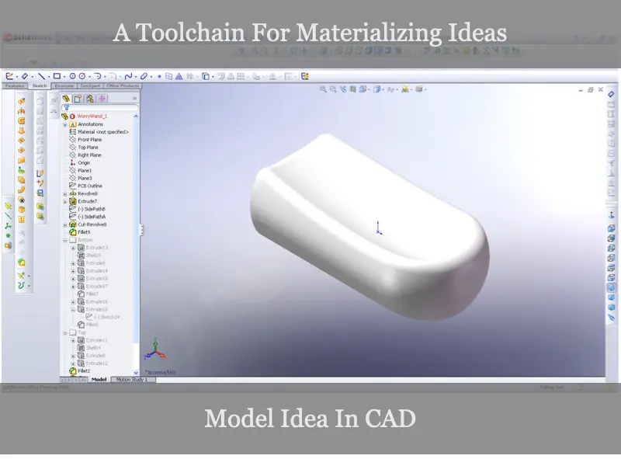Switch to the Evaluate tab
621x466 pixels.
pos(64,86)
